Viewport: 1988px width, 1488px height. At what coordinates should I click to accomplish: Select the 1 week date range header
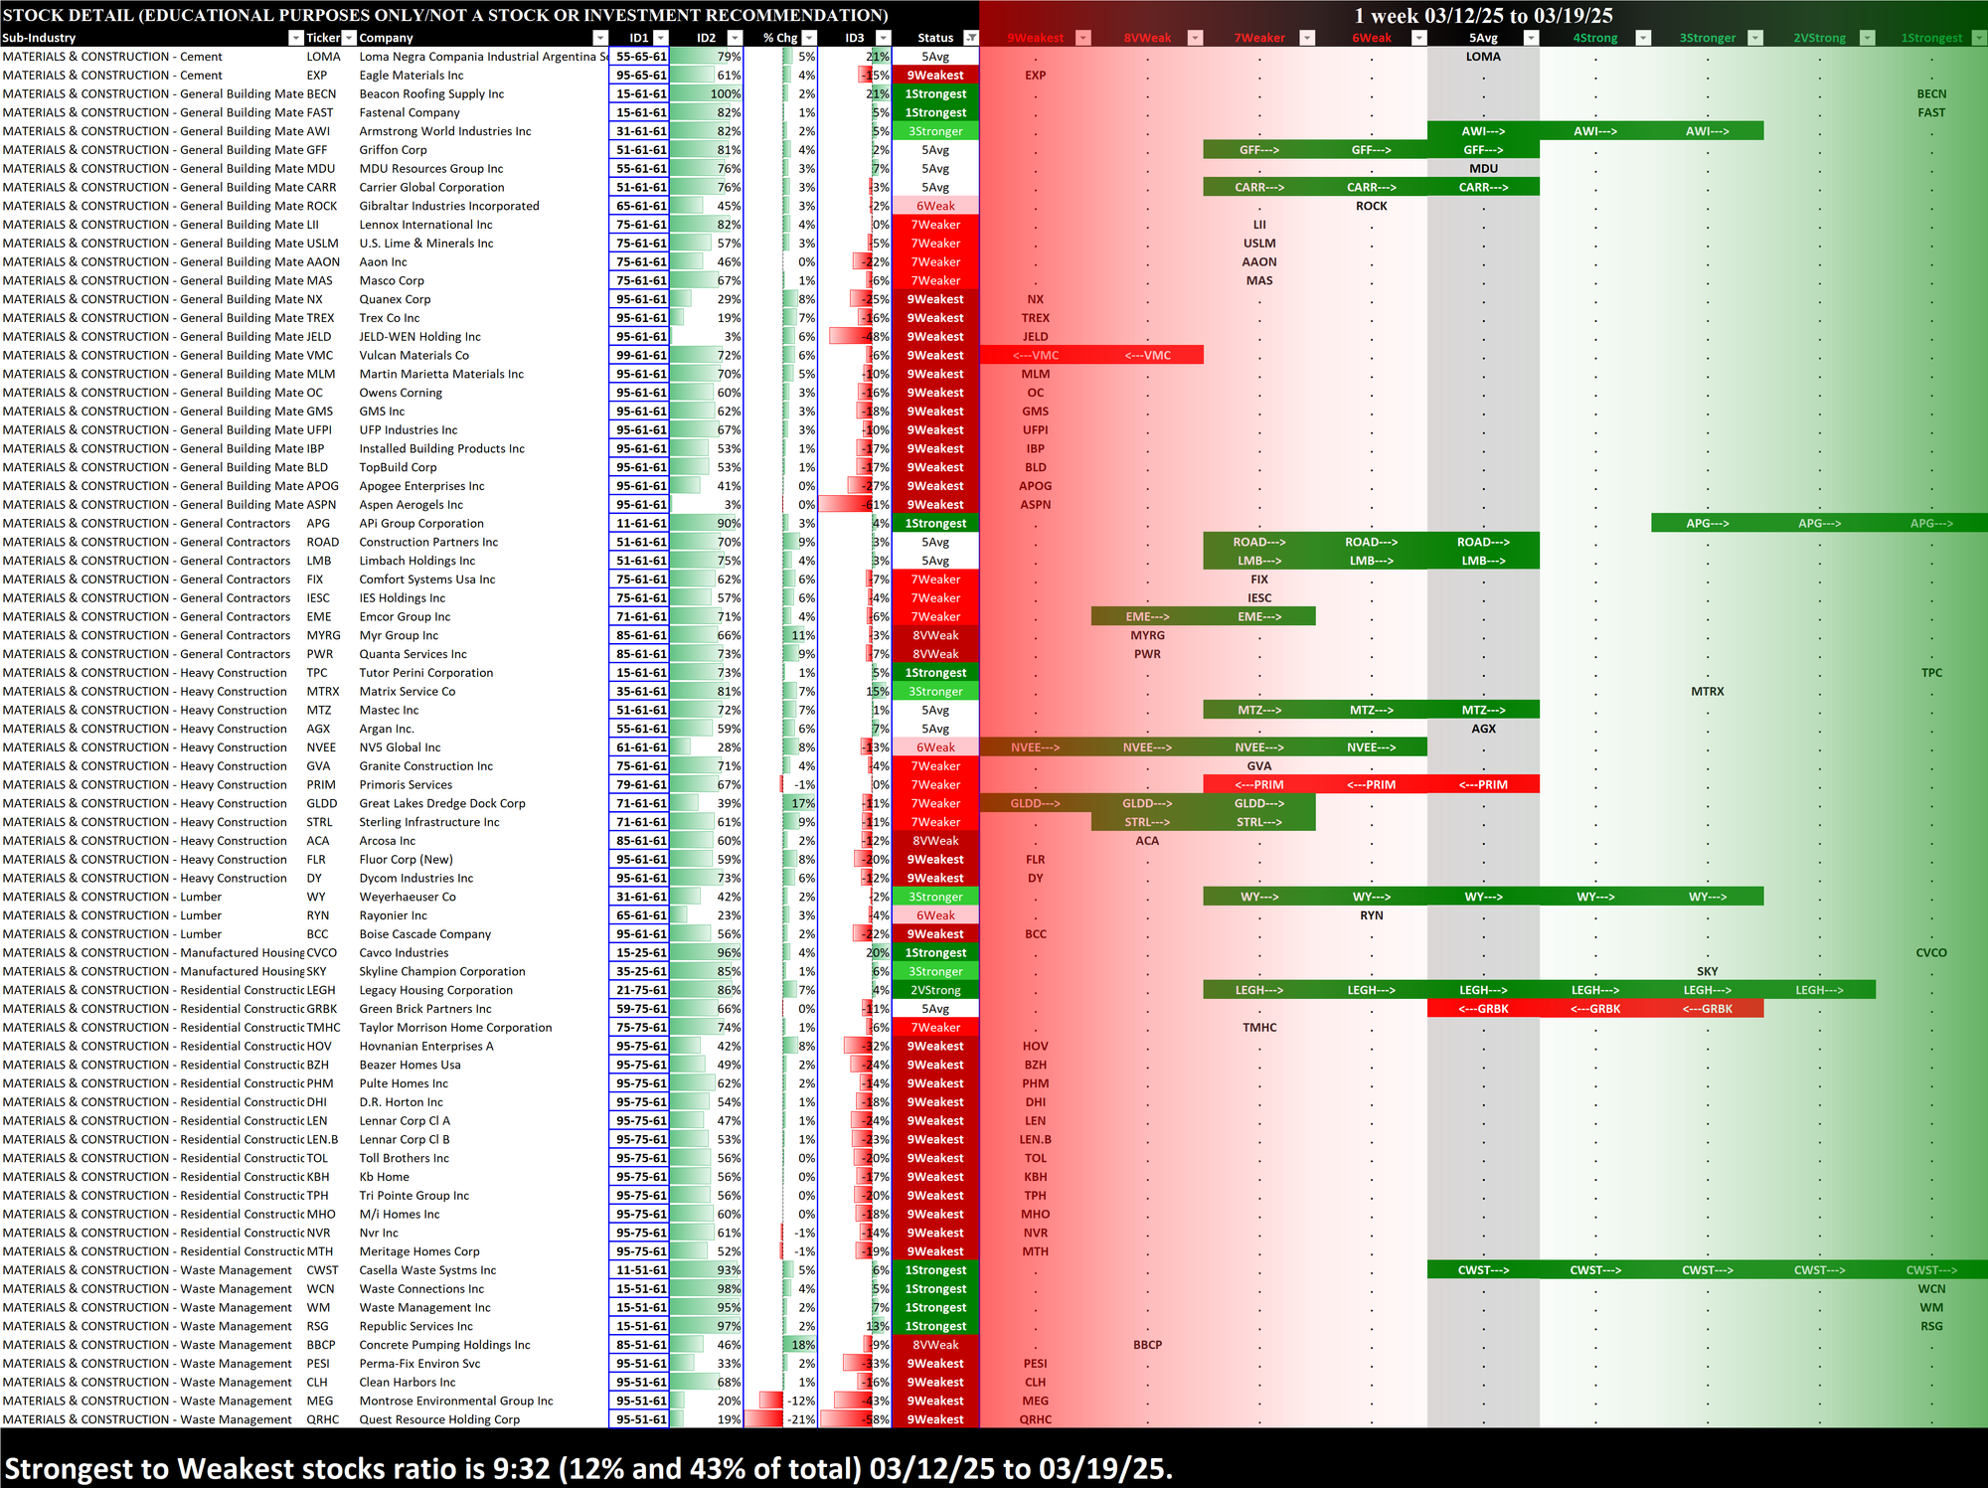tap(1482, 15)
